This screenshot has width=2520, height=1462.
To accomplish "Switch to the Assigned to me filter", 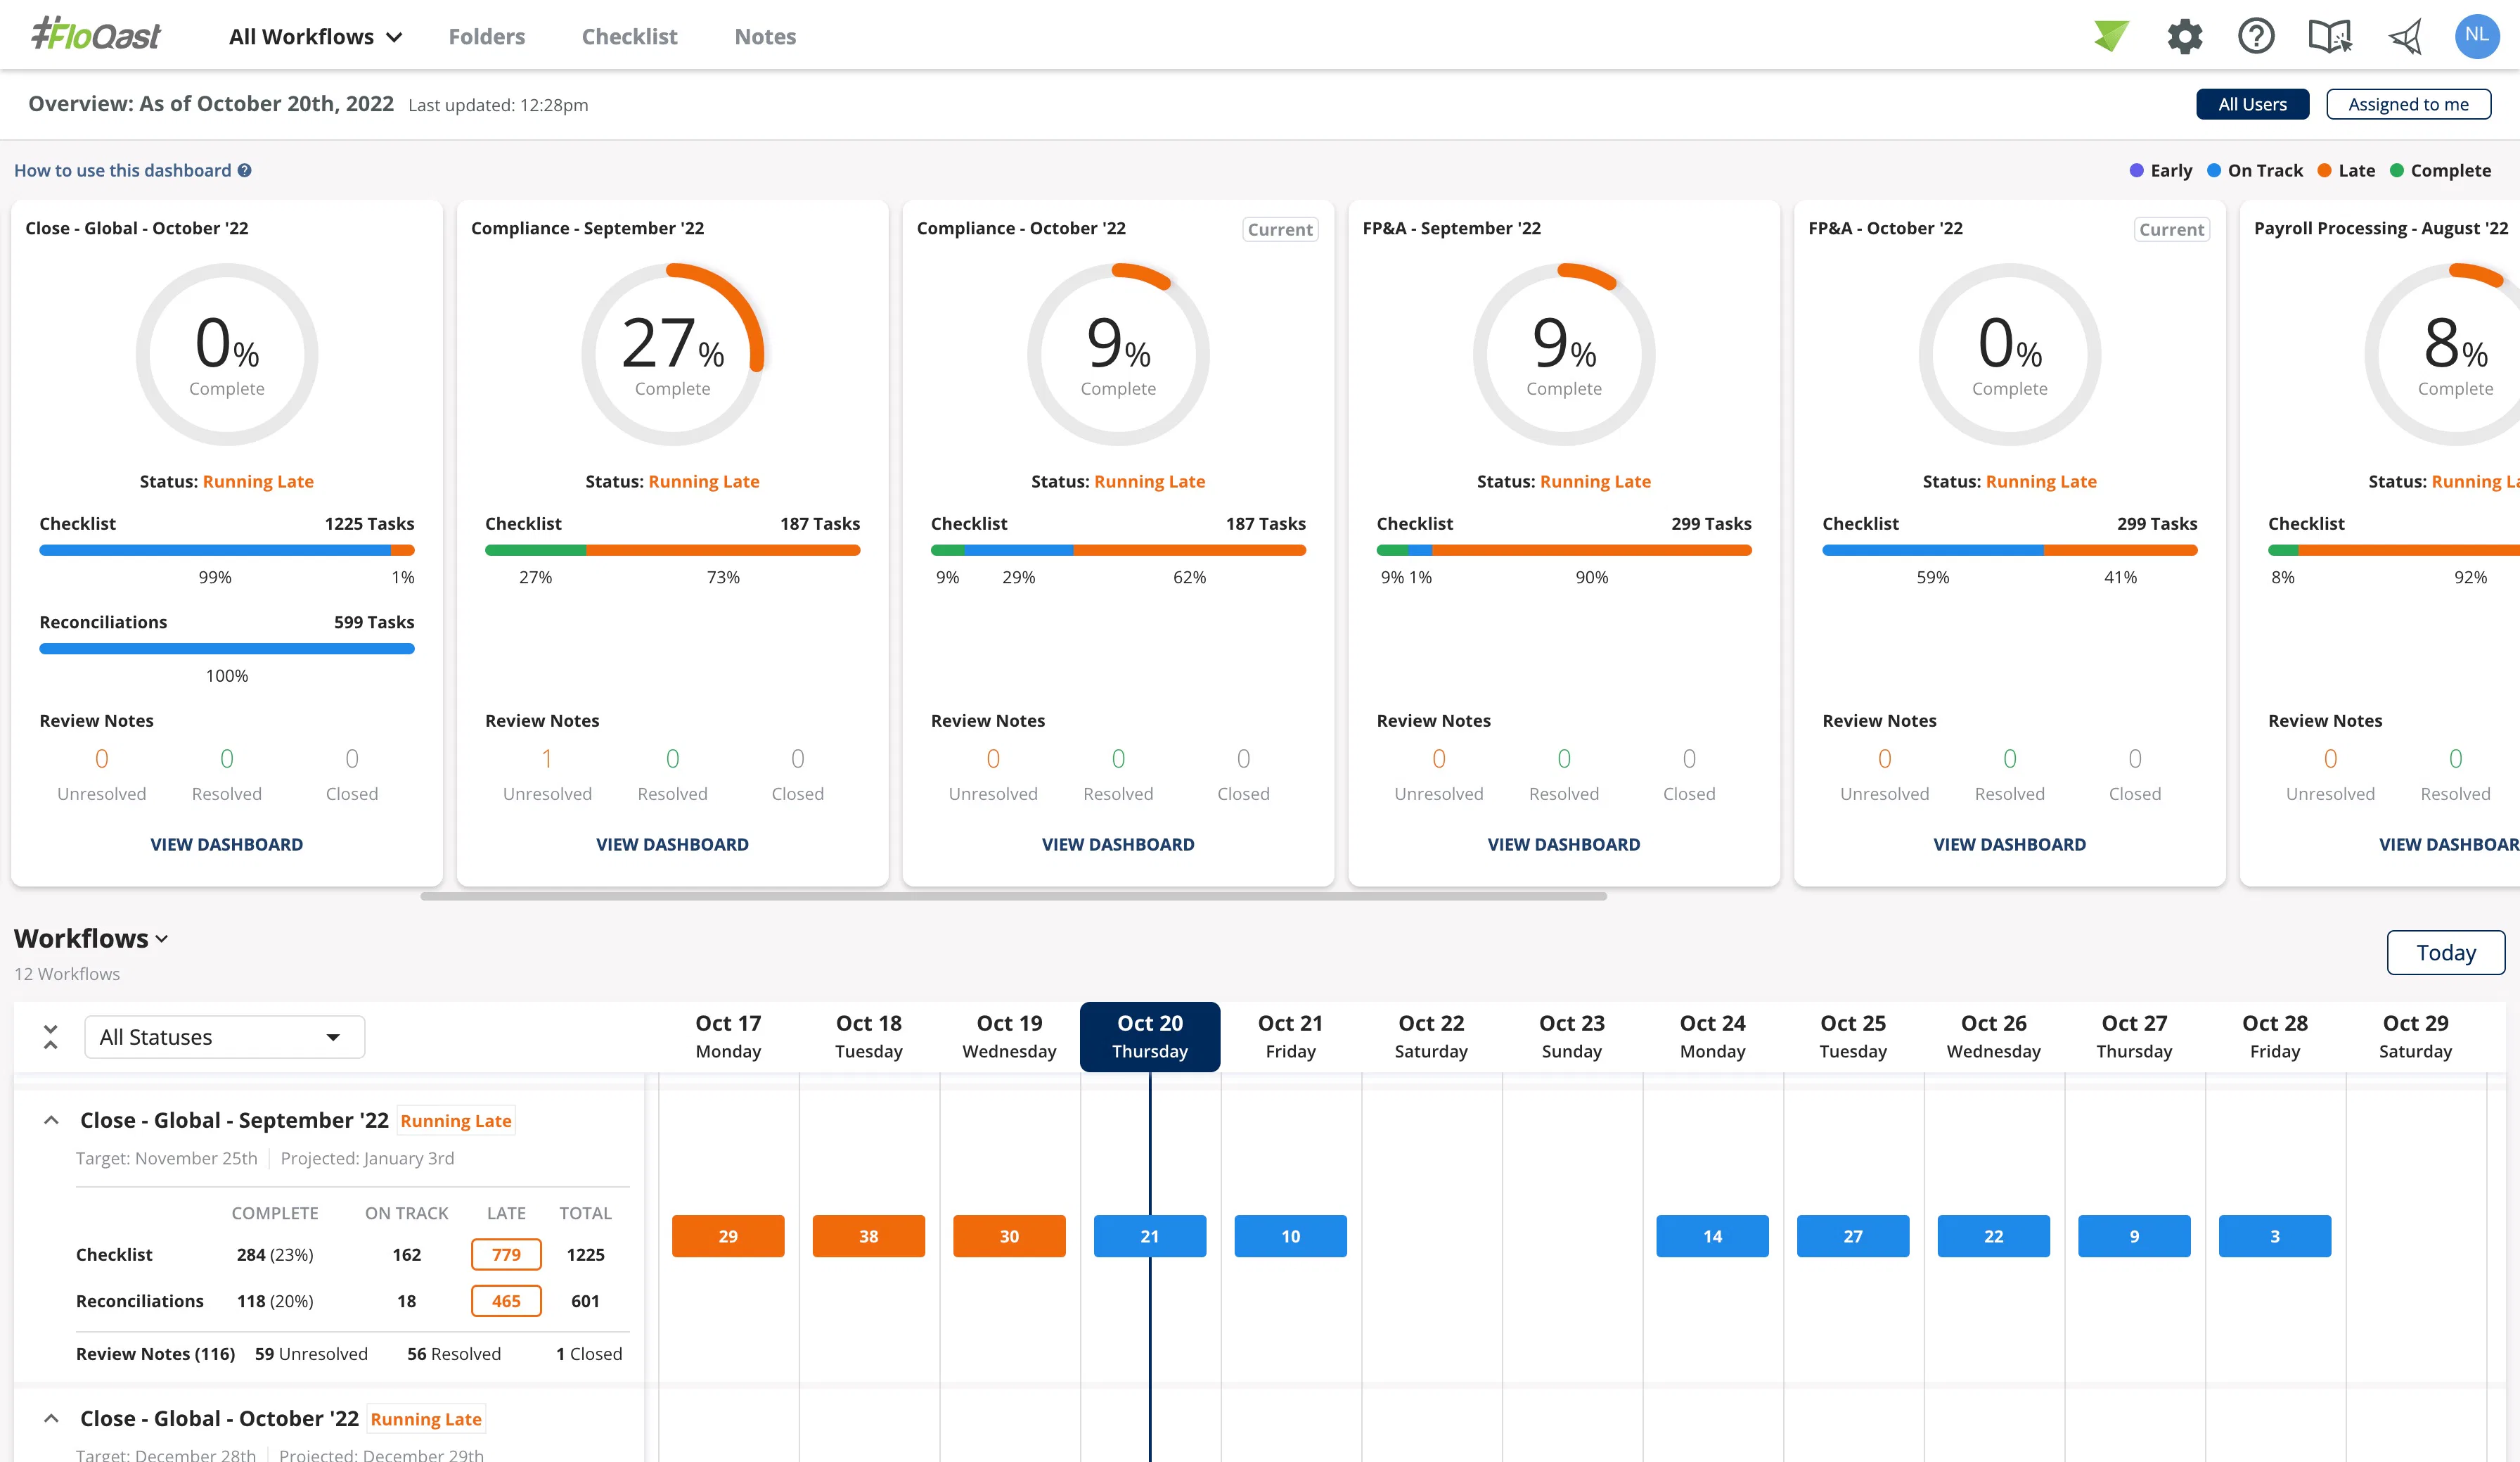I will coord(2409,103).
